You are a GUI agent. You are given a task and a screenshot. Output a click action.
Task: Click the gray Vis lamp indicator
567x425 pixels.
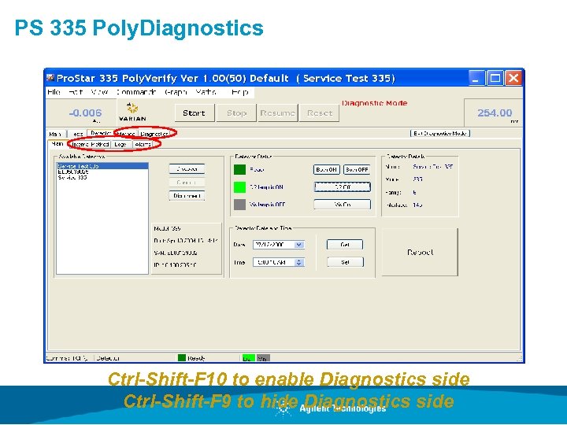point(239,205)
